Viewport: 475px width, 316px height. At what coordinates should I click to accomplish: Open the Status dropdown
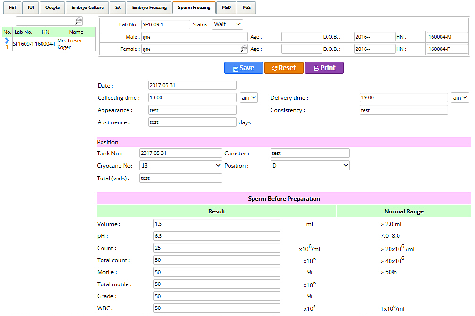coord(228,24)
